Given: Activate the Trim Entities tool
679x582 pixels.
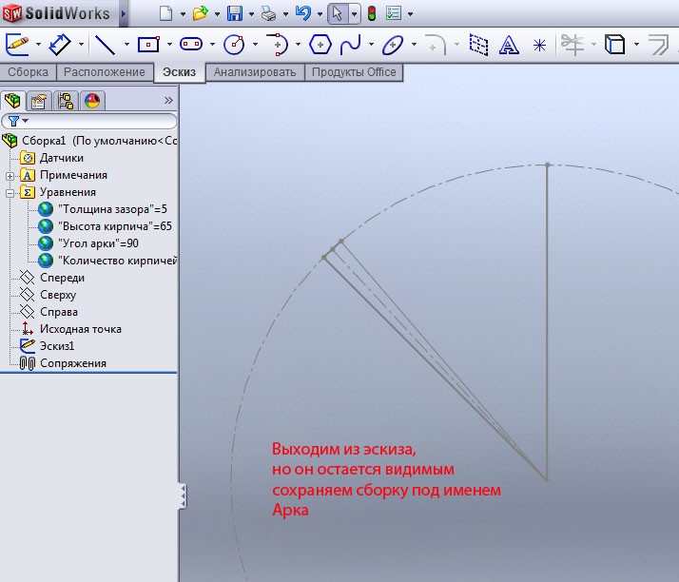Looking at the screenshot, I should pyautogui.click(x=572, y=44).
